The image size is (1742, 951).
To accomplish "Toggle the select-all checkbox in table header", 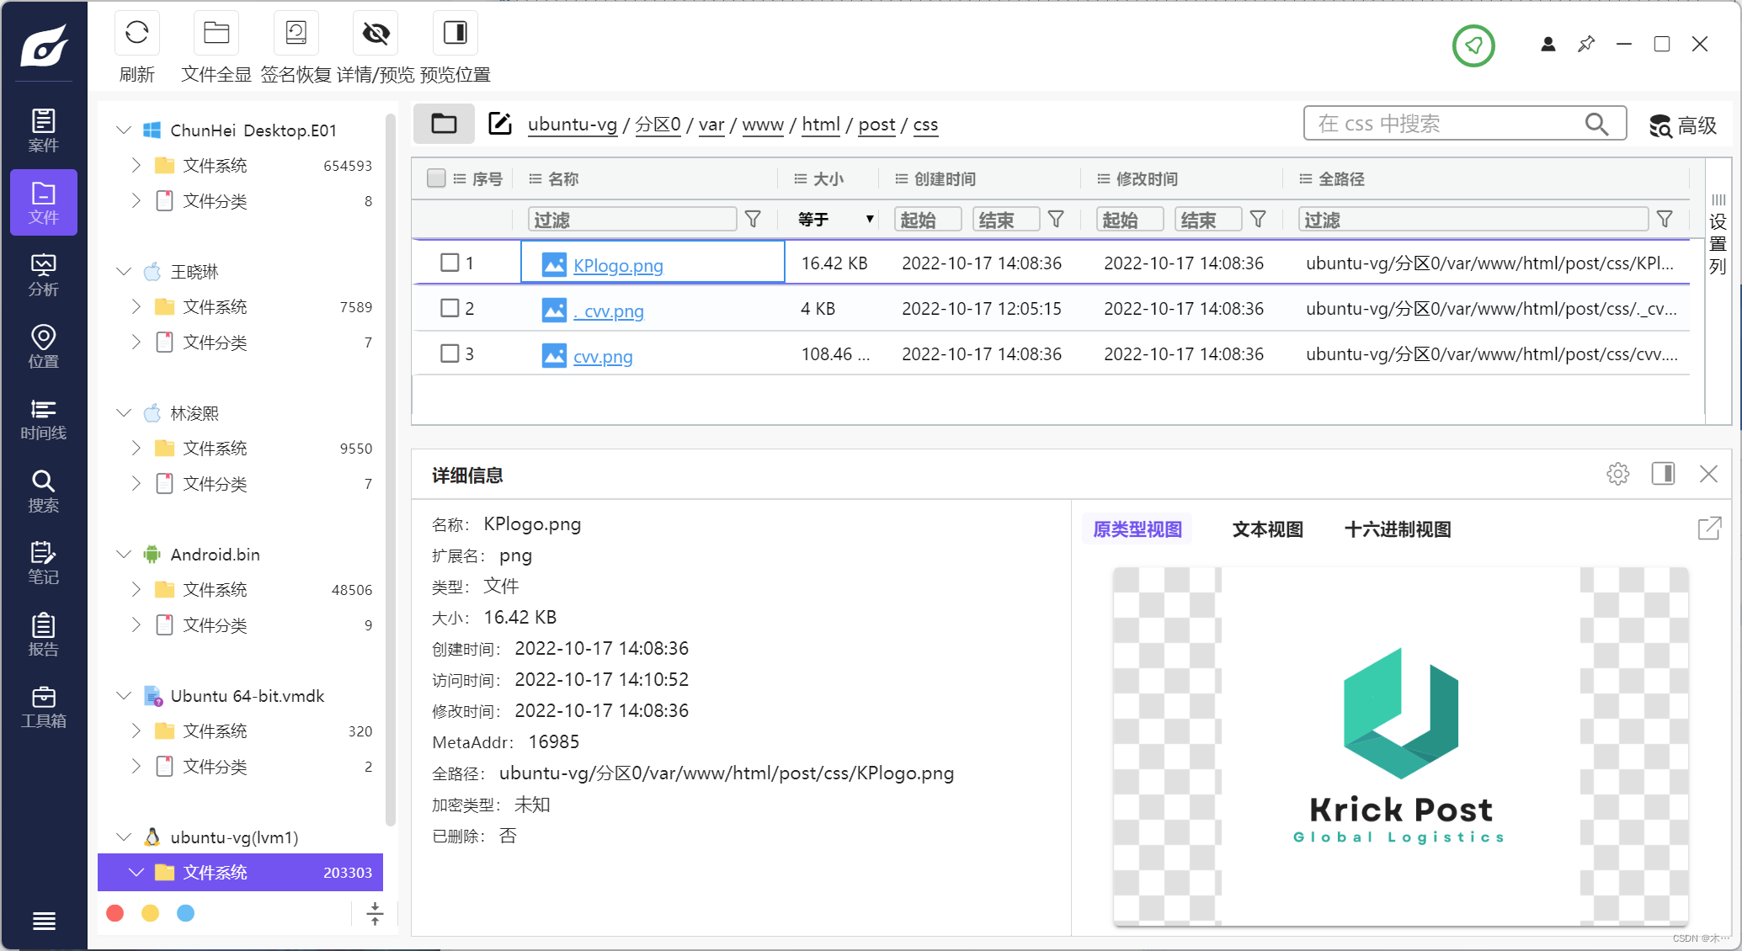I will click(436, 178).
